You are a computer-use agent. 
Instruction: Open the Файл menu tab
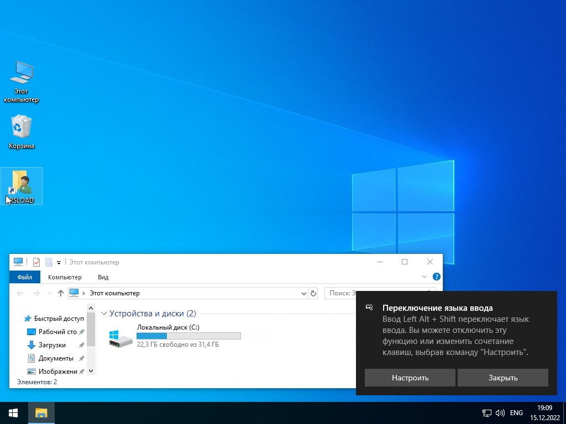click(x=24, y=277)
